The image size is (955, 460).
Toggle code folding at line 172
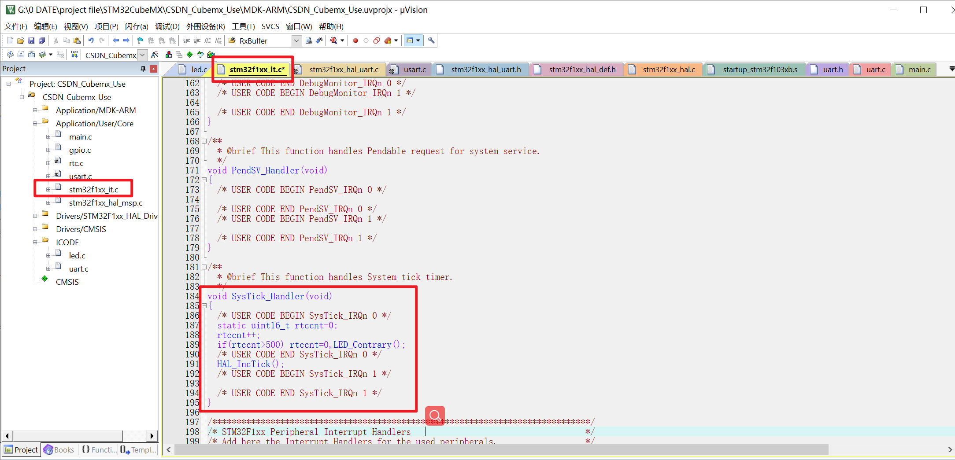(204, 180)
